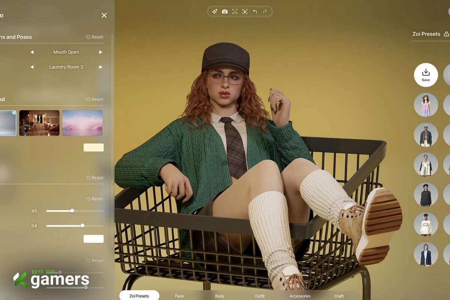Click the body motion capture icon
Screen dimensions: 450x300
coord(245,12)
